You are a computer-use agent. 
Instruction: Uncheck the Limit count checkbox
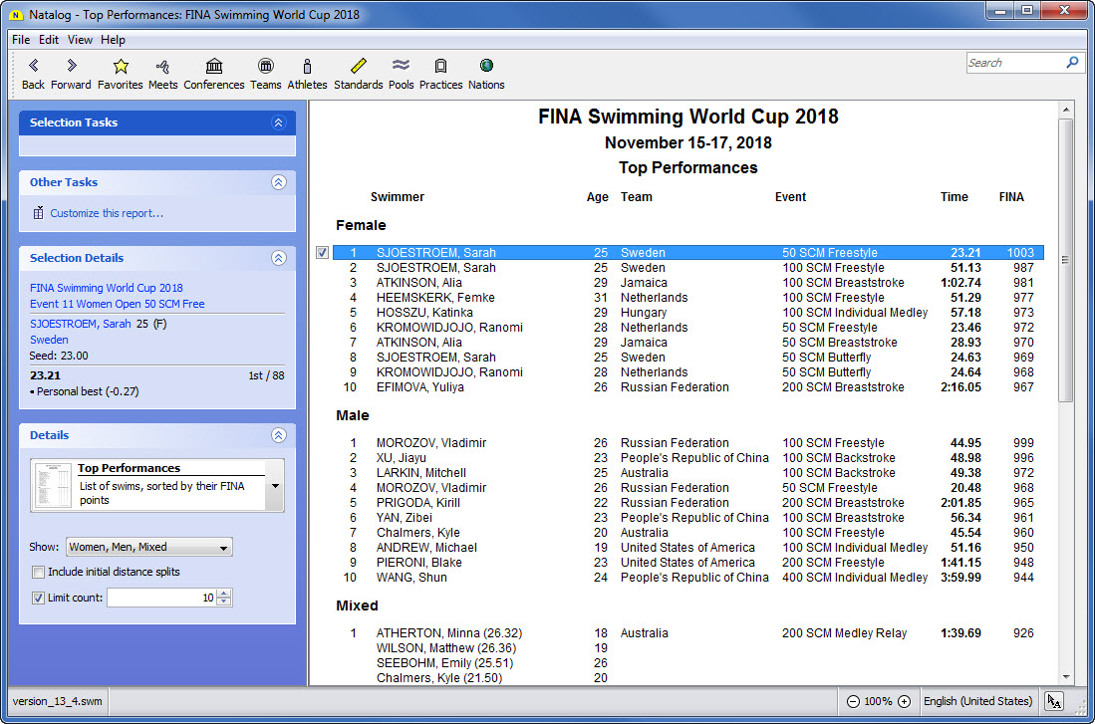(39, 599)
